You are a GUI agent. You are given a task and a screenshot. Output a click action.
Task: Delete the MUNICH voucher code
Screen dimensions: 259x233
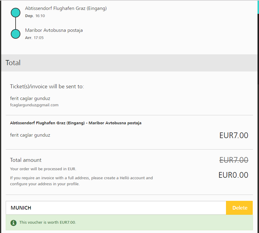coord(240,208)
